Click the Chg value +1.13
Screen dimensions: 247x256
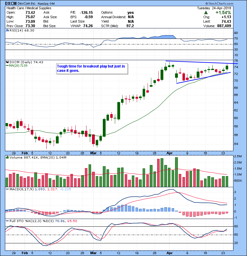click(226, 17)
